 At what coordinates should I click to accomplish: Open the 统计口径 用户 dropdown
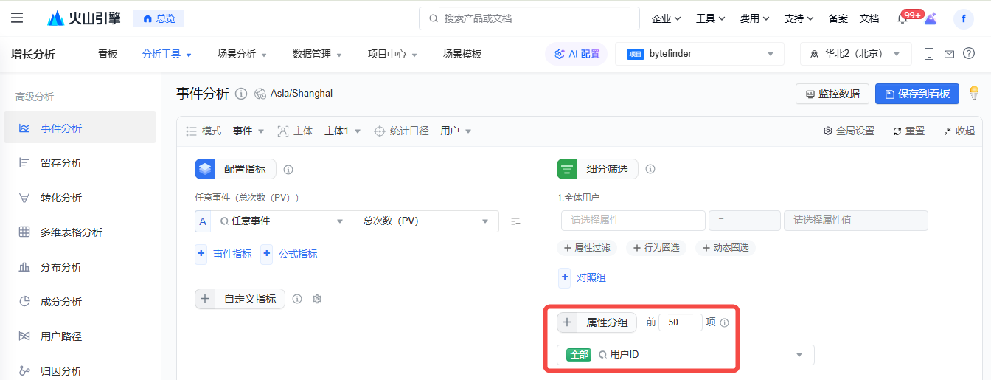[x=456, y=131]
